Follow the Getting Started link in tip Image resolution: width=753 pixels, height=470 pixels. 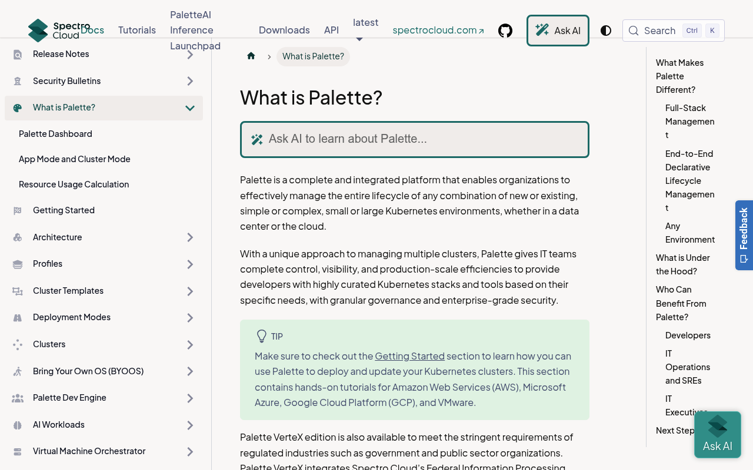[409, 356]
